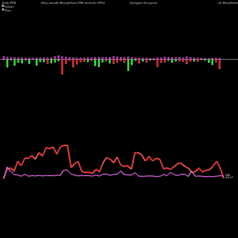Click the '(Synaptics Incorporat' company name text
Viewport: 238px width, 238px height.
[x=143, y=3]
